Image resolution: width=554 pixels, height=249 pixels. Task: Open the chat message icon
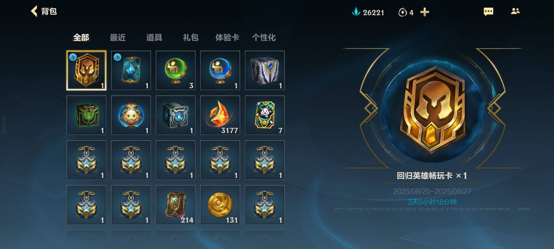[x=488, y=12]
